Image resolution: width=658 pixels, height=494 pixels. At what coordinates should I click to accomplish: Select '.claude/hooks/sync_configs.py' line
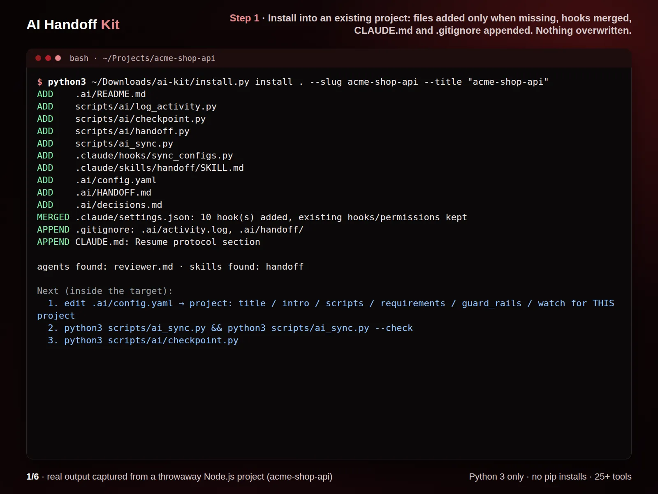pyautogui.click(x=135, y=156)
